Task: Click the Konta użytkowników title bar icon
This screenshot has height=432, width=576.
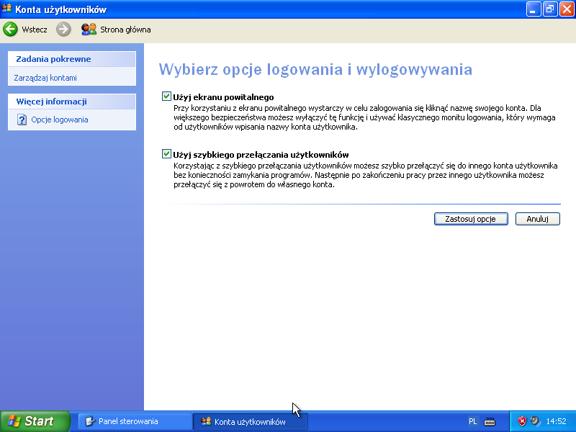Action: point(9,9)
